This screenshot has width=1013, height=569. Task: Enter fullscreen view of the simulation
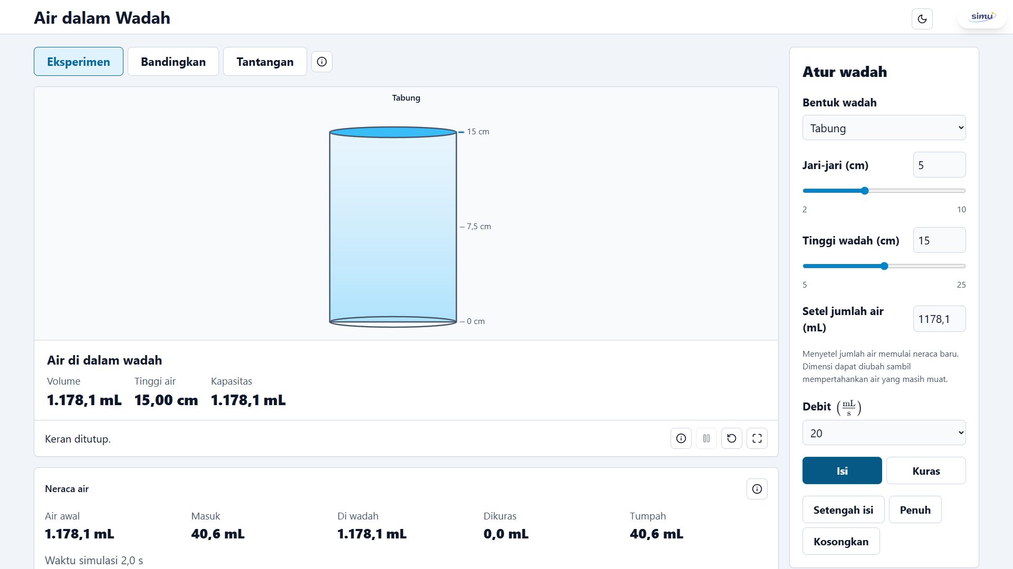(757, 438)
